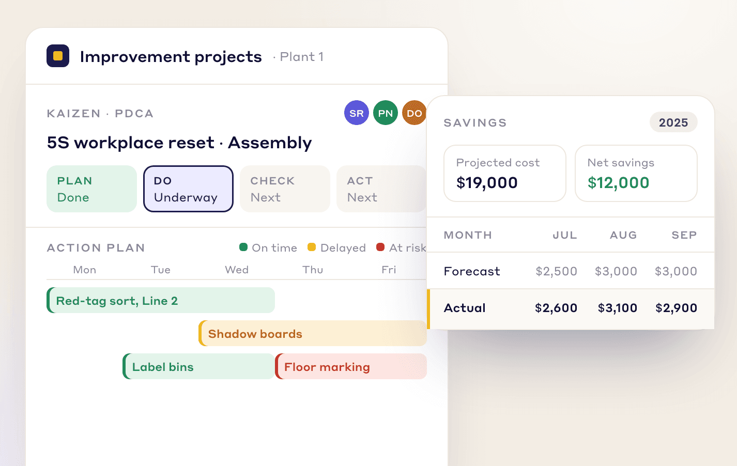737x466 pixels.
Task: Click the green On time legend dot
Action: point(243,247)
